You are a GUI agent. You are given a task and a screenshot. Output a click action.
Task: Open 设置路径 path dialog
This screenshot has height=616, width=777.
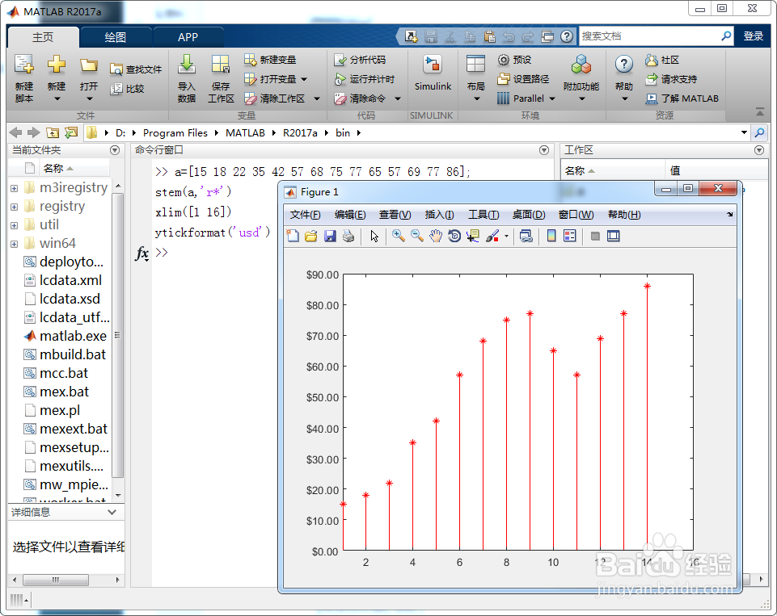pos(523,79)
